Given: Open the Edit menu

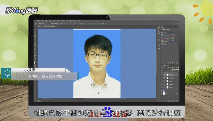Looking at the screenshot, I should pyautogui.click(x=43, y=21).
